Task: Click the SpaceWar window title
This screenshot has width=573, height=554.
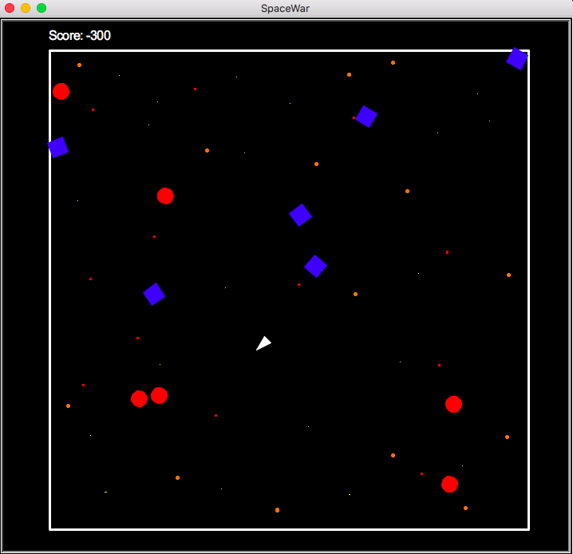Action: [x=285, y=8]
